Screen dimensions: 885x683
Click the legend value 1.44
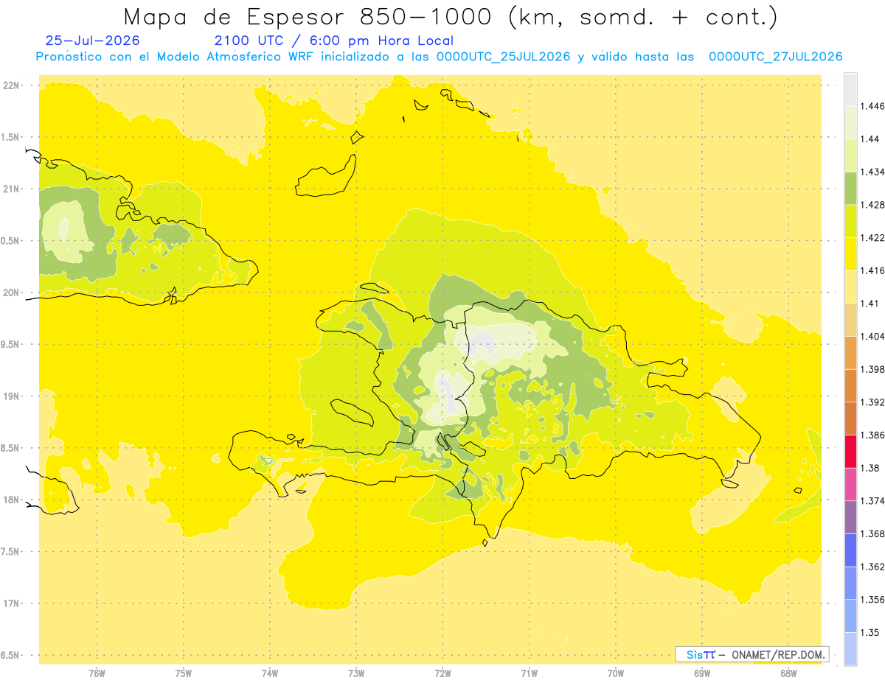point(870,139)
